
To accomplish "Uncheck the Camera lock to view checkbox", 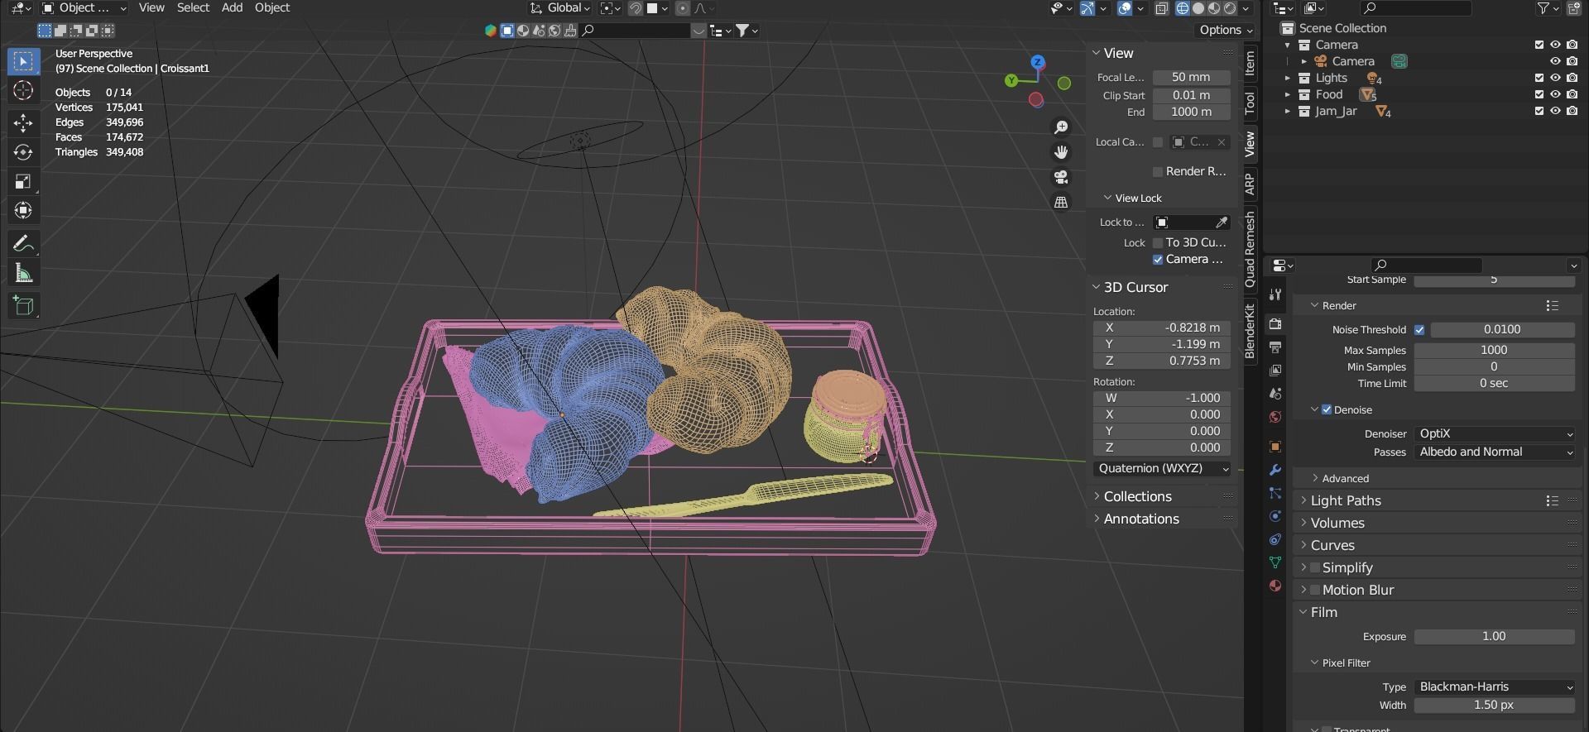I will pos(1158,260).
